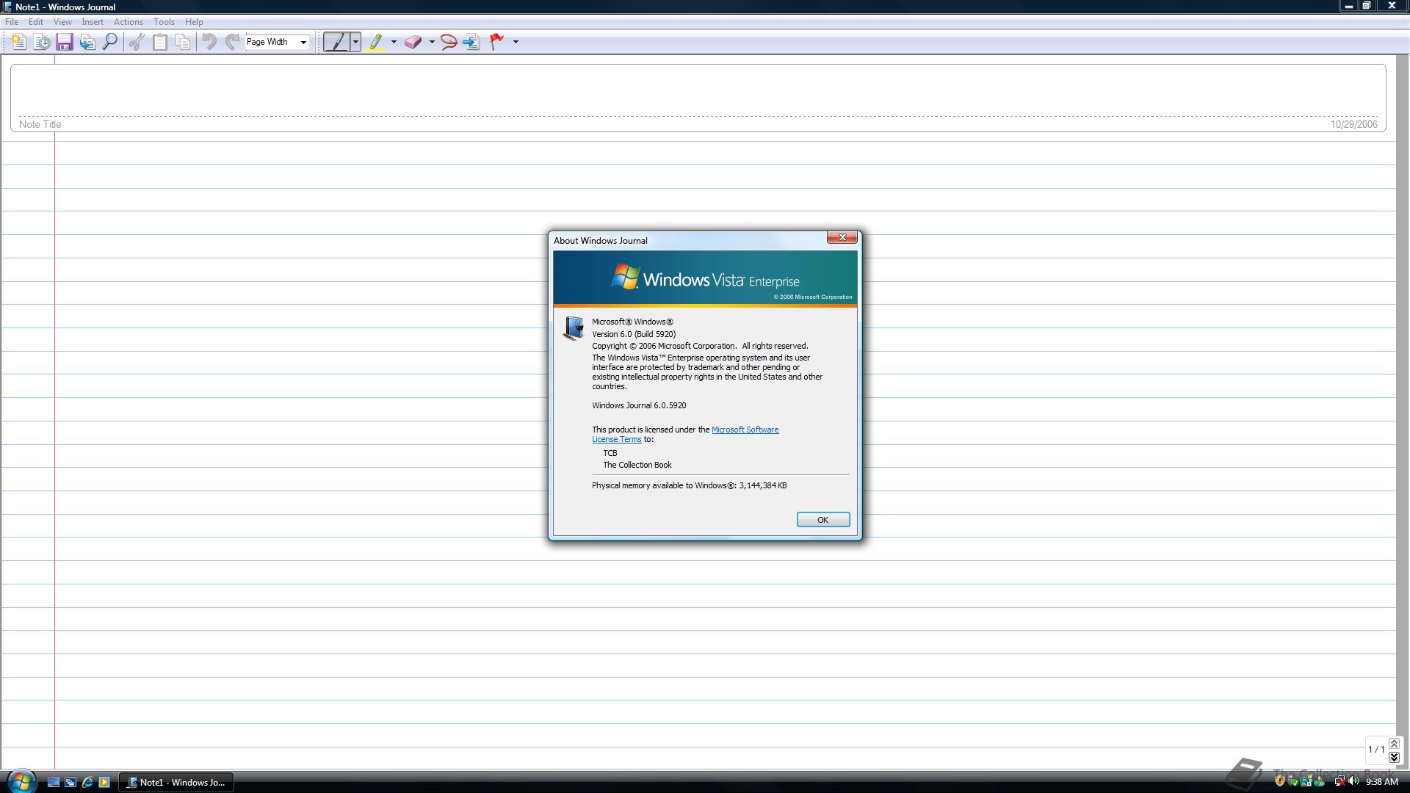Click the Windows Journal icon in About dialog
Image resolution: width=1410 pixels, height=793 pixels.
click(574, 328)
